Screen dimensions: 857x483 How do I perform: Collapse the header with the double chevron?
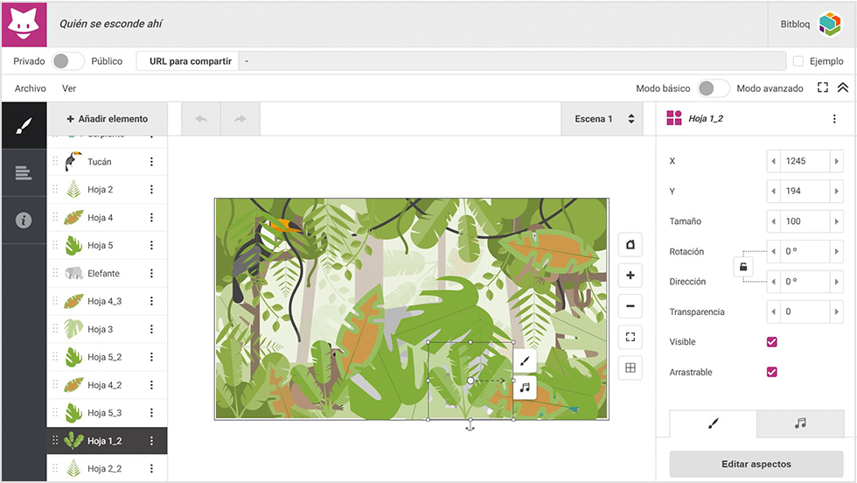pyautogui.click(x=843, y=87)
